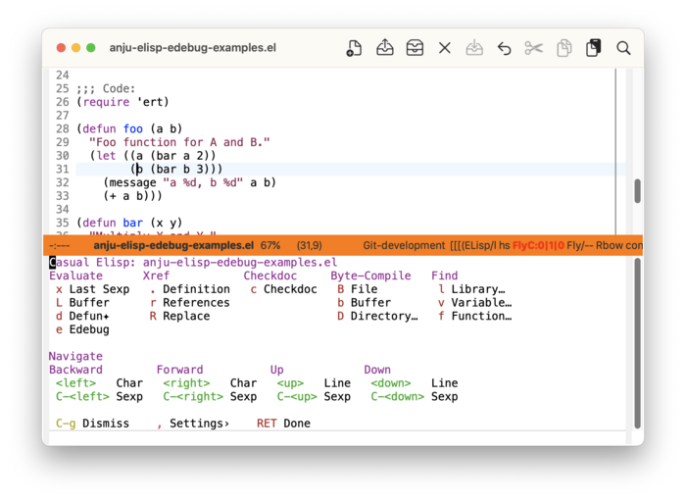Click the open file upload icon
Screen dimensions: 686x501
coord(384,47)
